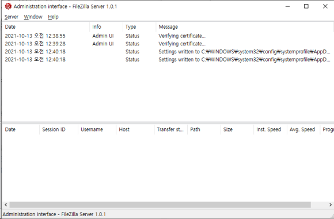334x219 pixels.
Task: Open the Server menu
Action: [12, 17]
